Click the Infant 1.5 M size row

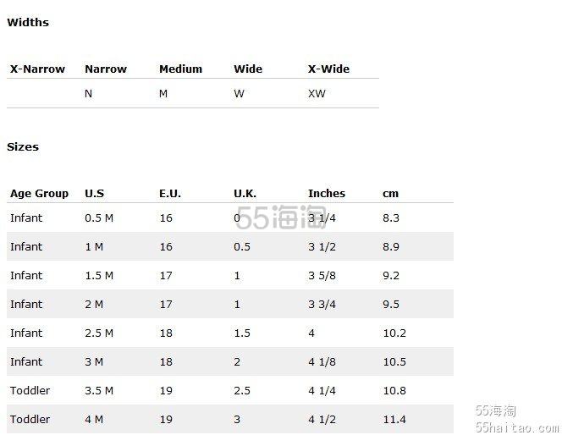(230, 275)
